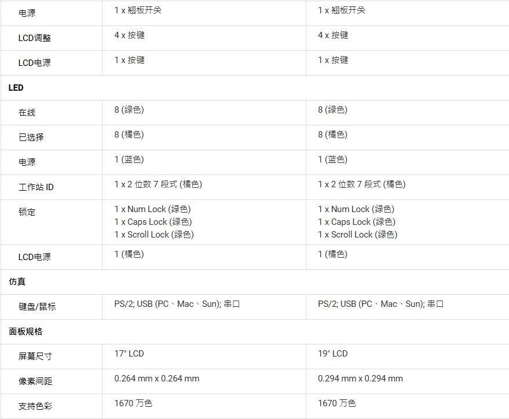
Task: Select the 0.264 mm x 0.264 mm value
Action: coord(157,379)
